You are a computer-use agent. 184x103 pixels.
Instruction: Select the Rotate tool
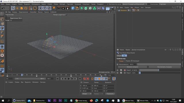26,8
